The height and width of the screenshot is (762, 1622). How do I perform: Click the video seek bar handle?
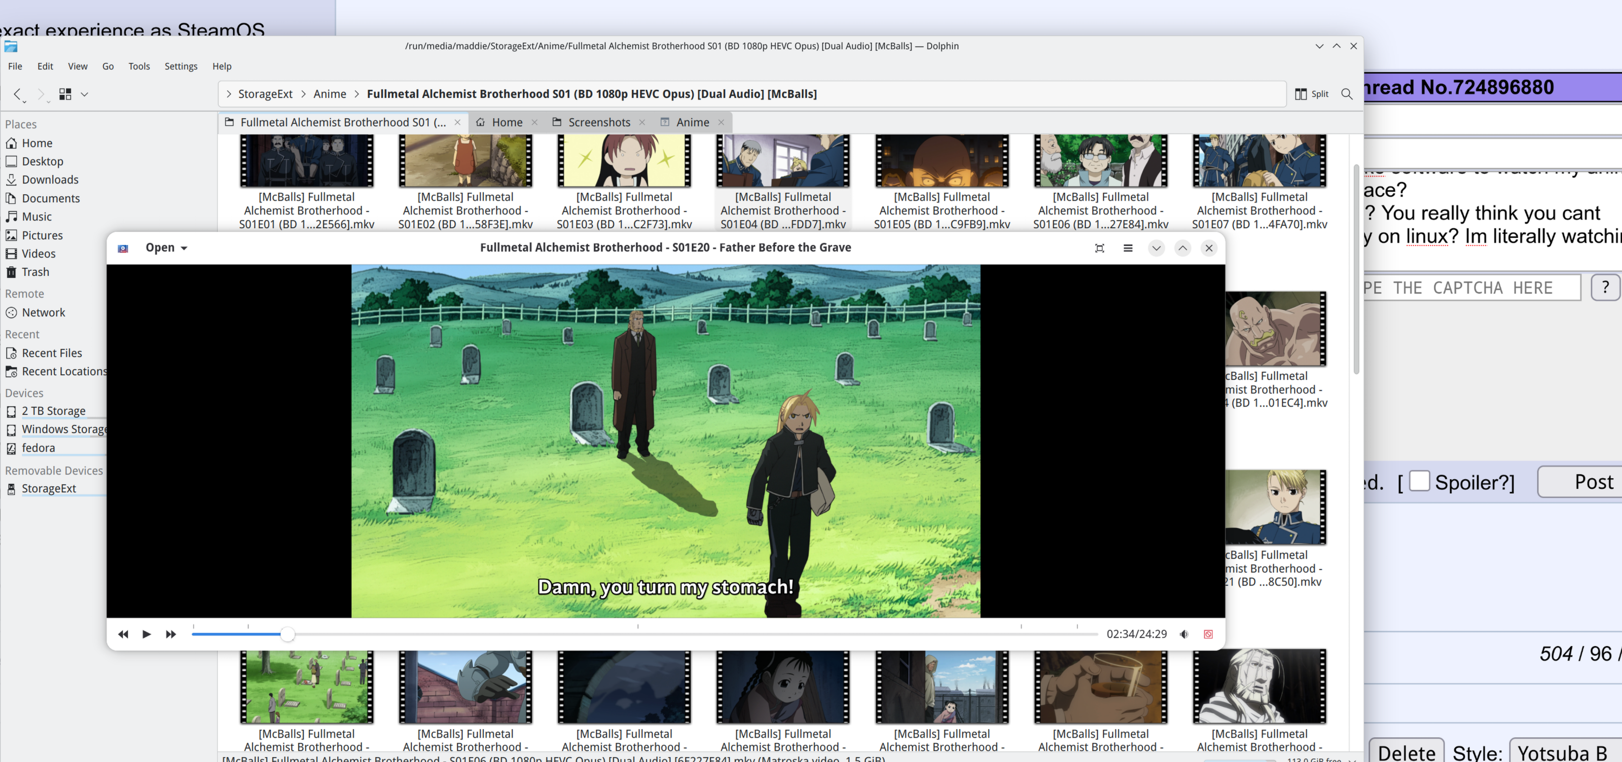coord(287,634)
